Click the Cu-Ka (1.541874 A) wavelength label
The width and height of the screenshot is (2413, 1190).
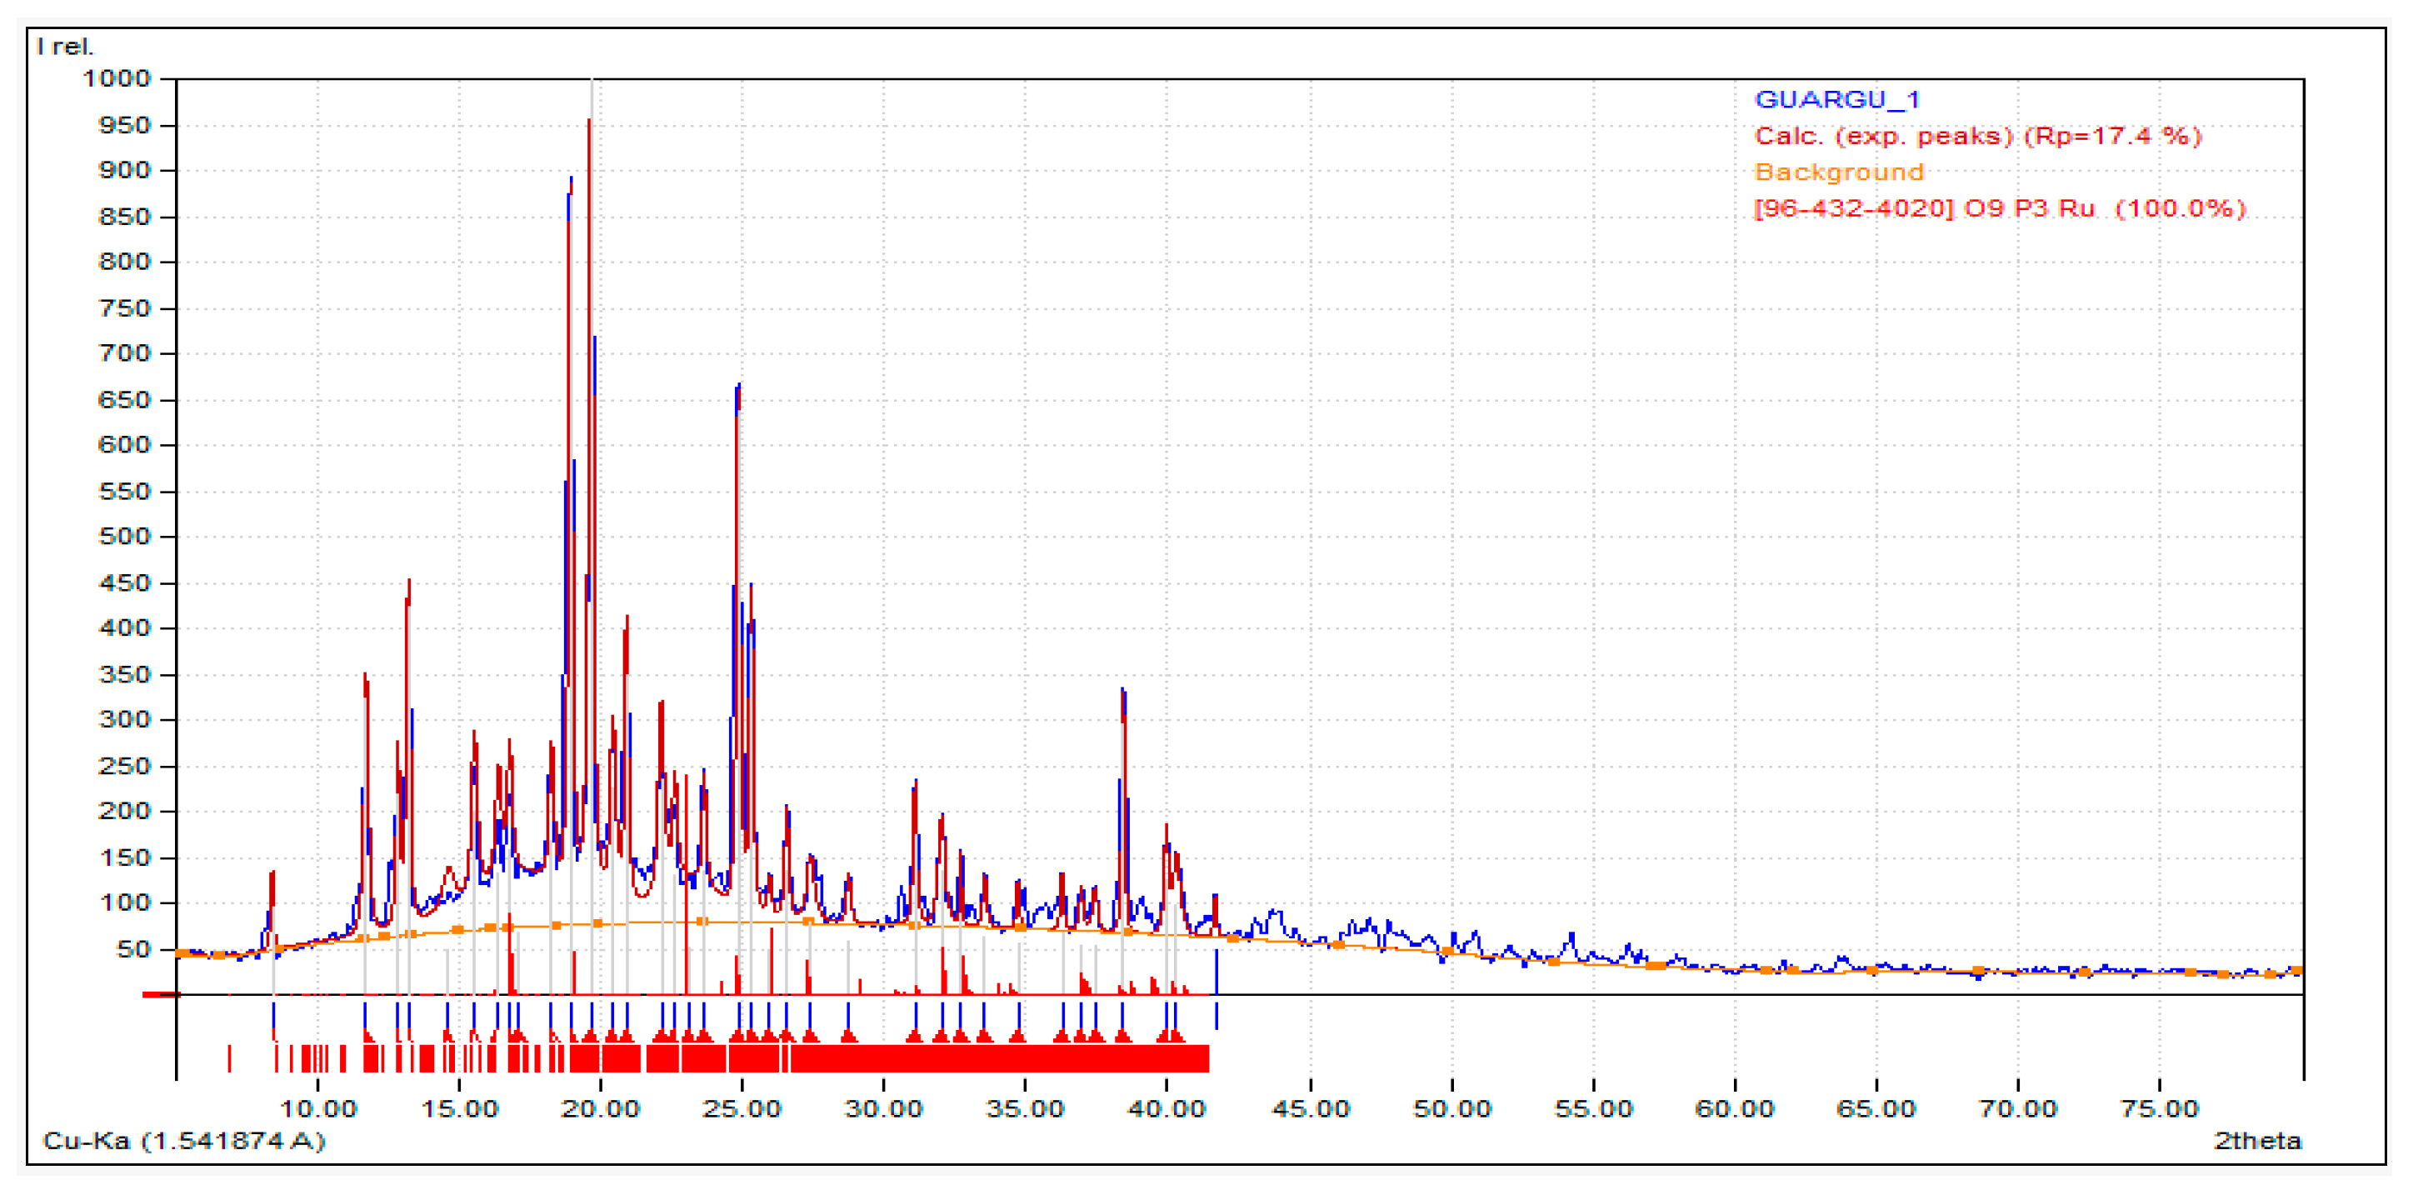point(183,1140)
